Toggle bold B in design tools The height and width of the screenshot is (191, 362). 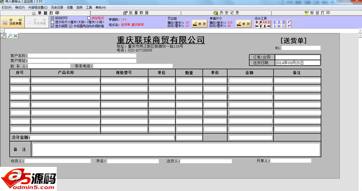[257, 22]
